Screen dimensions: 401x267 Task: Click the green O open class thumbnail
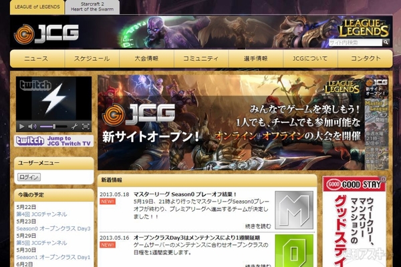click(x=294, y=251)
